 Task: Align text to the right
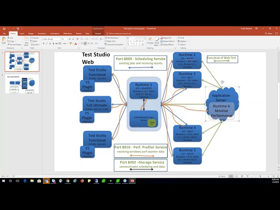pyautogui.click(x=88, y=43)
